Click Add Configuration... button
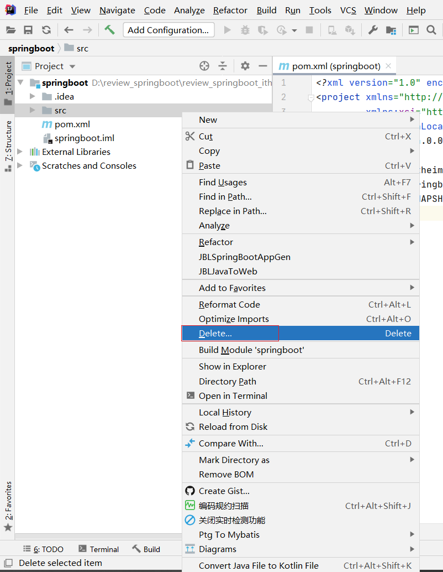The image size is (443, 572). [x=168, y=30]
